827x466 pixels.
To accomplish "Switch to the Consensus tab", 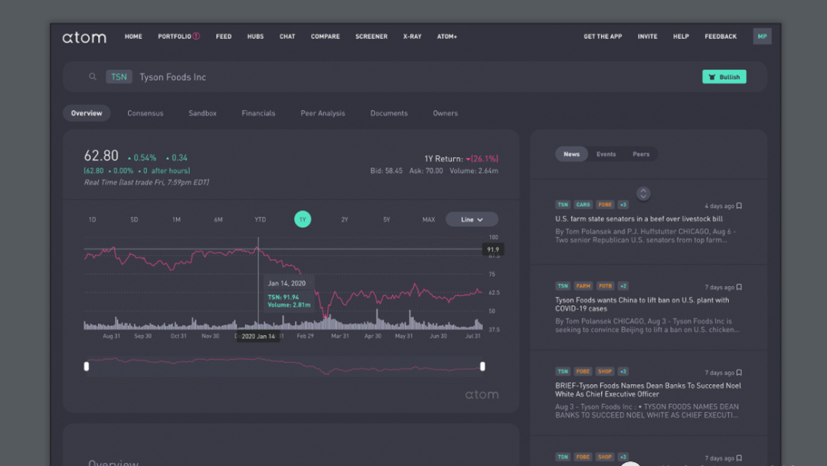I will tap(145, 113).
